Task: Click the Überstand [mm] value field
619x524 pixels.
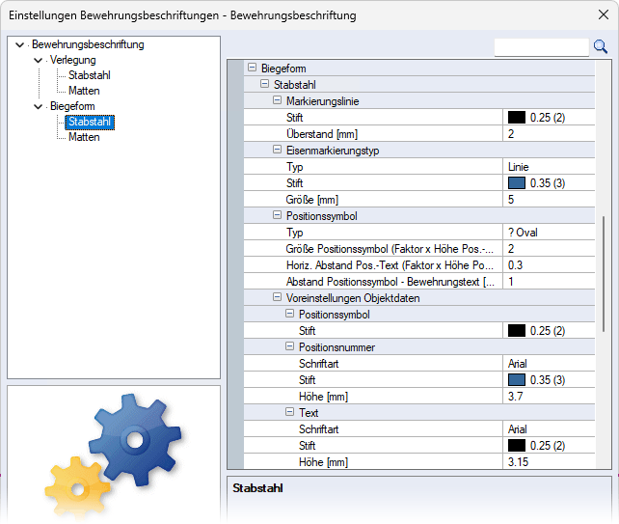Action: [548, 134]
